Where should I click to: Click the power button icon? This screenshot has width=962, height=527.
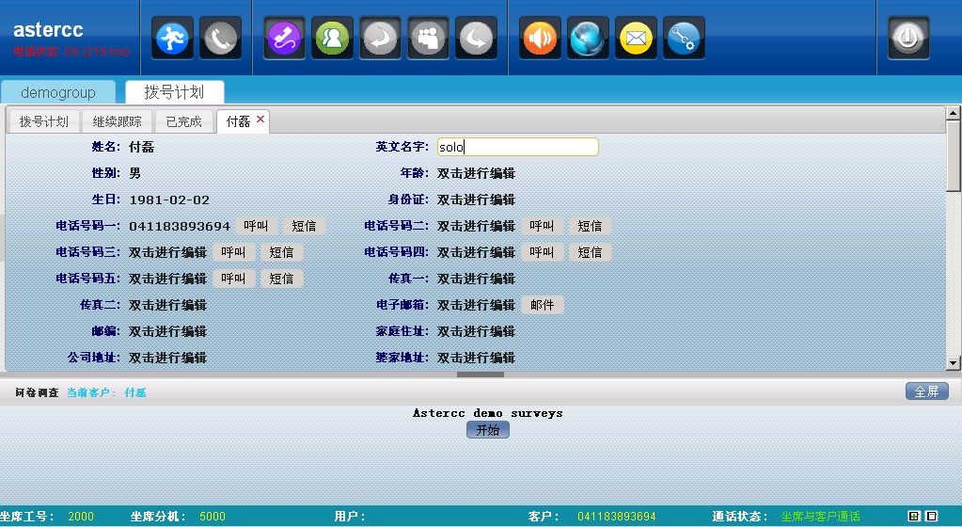908,38
